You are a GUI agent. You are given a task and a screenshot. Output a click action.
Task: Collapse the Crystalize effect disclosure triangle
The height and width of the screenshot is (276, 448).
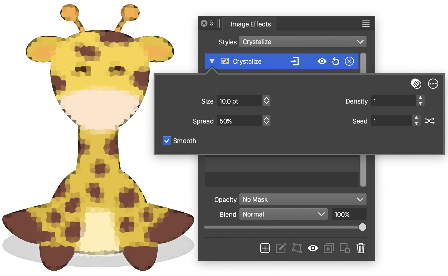pos(212,61)
